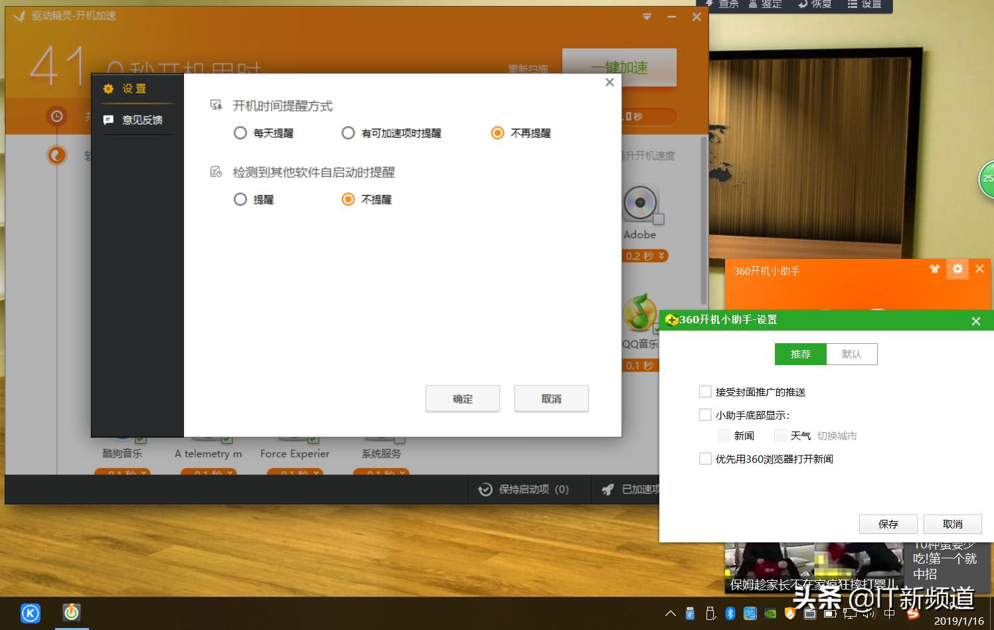Open NVIDIA settings from the system tray icon
994x630 pixels.
(770, 613)
